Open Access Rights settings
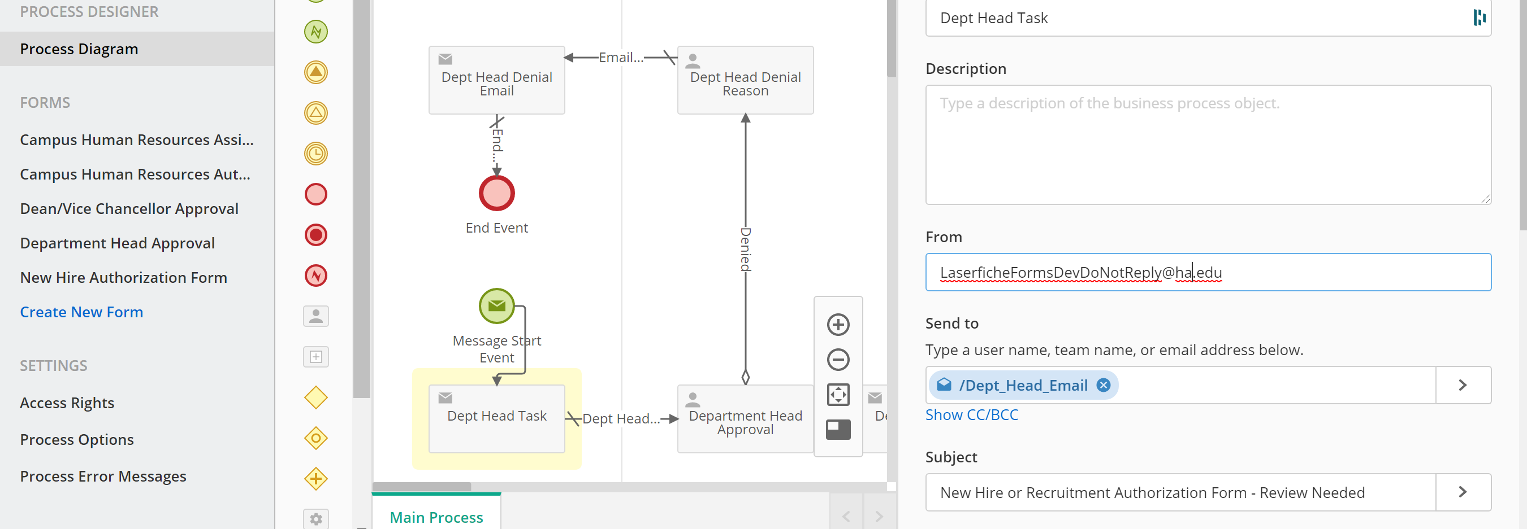This screenshot has height=529, width=1527. pyautogui.click(x=67, y=403)
